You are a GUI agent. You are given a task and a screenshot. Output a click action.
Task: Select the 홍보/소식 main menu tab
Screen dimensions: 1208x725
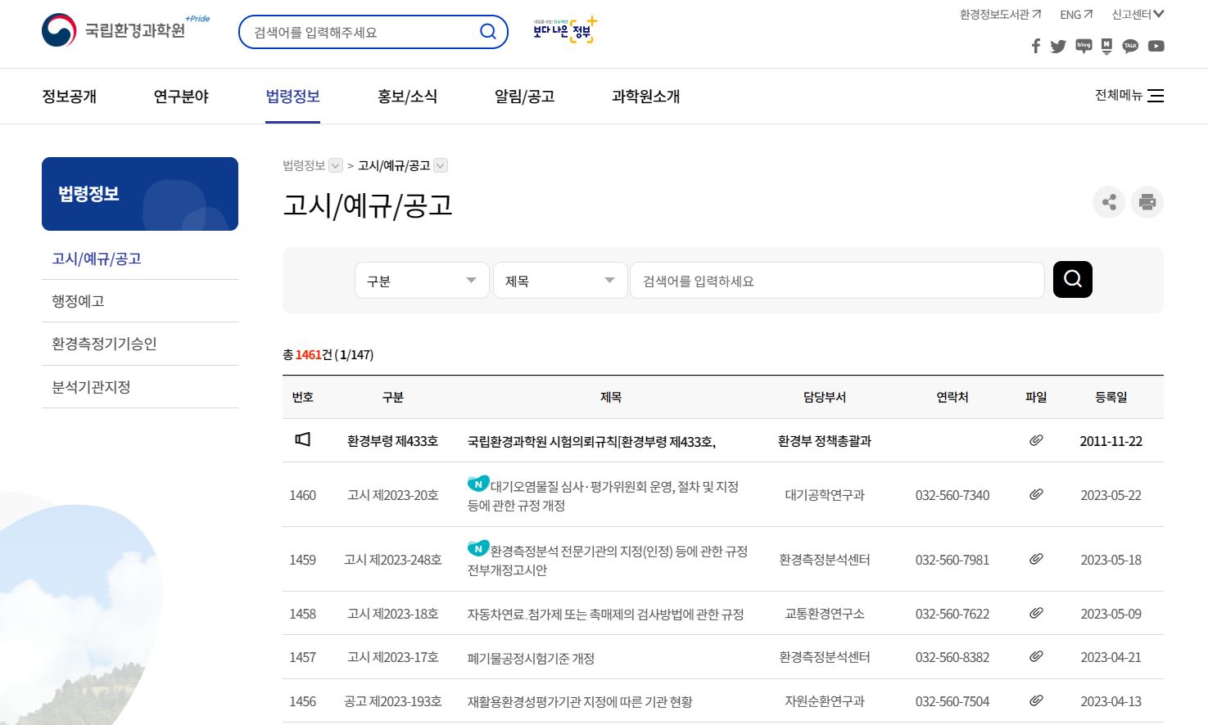pyautogui.click(x=407, y=97)
